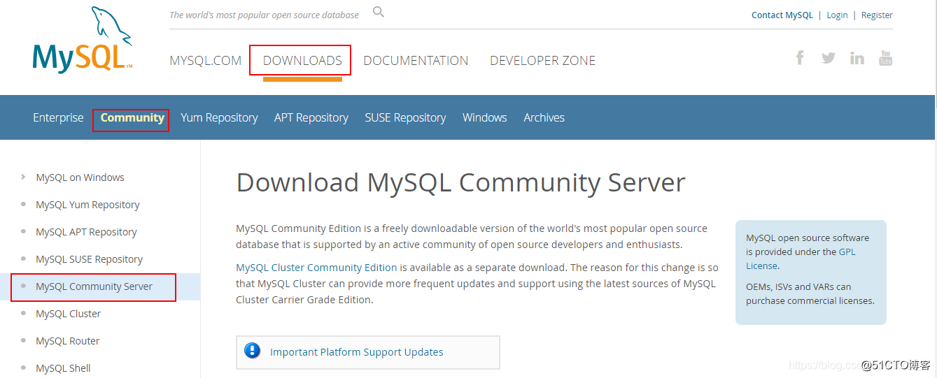Open MySQL Router sidebar item
937x378 pixels.
pyautogui.click(x=67, y=341)
